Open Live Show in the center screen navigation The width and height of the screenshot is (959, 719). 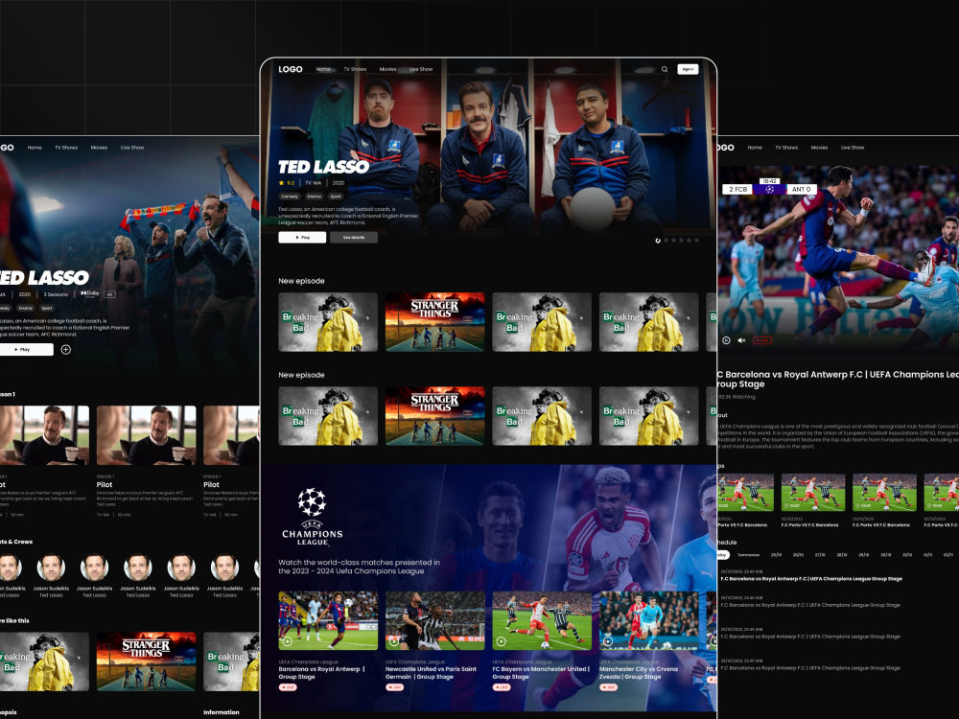click(421, 69)
